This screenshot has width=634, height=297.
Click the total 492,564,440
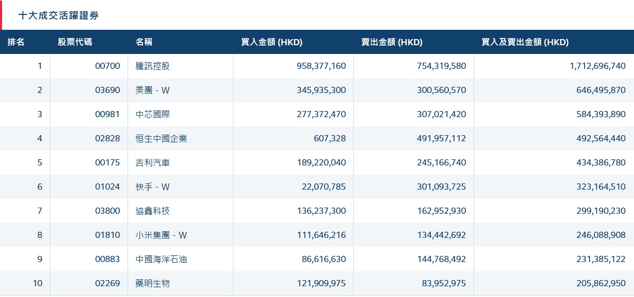click(601, 138)
